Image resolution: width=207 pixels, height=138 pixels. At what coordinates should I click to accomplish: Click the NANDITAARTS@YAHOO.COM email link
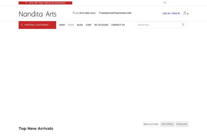tap(117, 13)
